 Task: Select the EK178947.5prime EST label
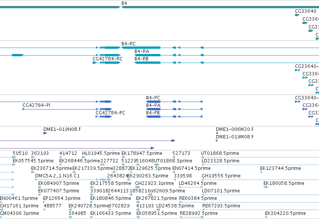click(x=142, y=153)
